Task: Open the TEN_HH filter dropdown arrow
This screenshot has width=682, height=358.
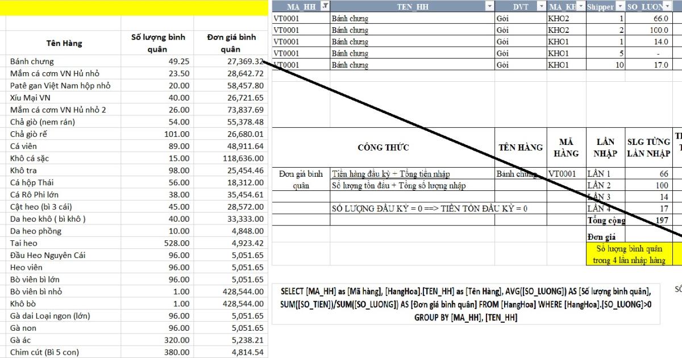Action: tap(490, 6)
